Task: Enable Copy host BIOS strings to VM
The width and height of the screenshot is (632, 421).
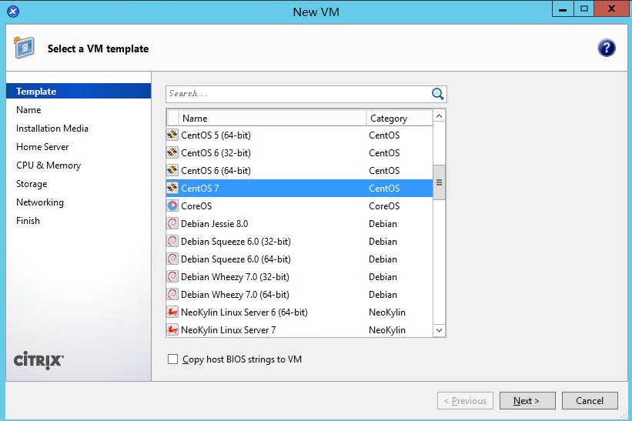Action: tap(172, 359)
